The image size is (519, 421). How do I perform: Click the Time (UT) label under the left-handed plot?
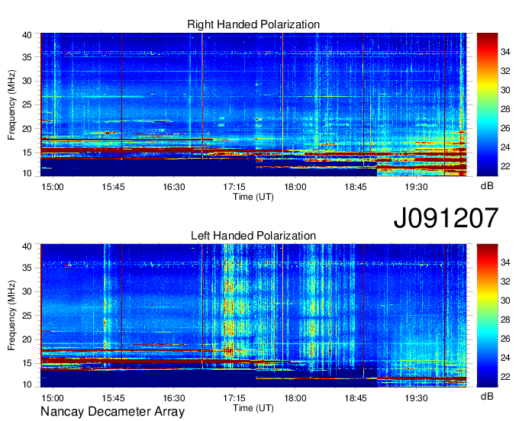(x=253, y=408)
